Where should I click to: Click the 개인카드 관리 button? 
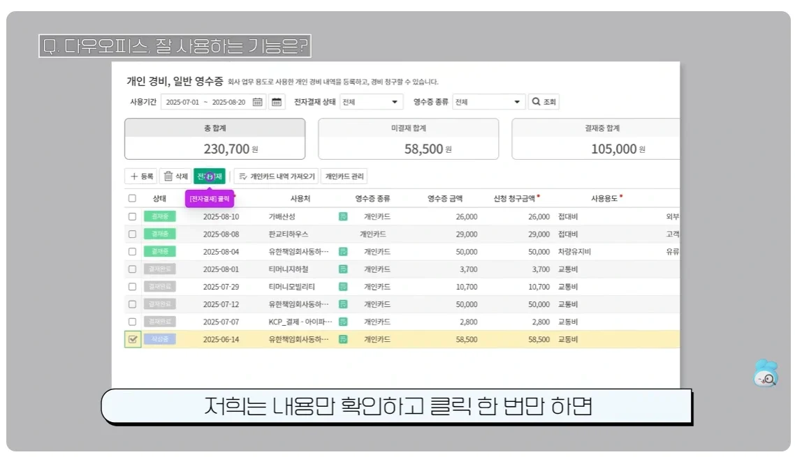[x=344, y=176]
